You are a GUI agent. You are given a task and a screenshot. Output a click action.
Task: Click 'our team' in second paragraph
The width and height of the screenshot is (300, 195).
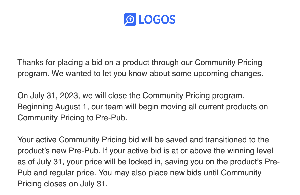pos(107,107)
